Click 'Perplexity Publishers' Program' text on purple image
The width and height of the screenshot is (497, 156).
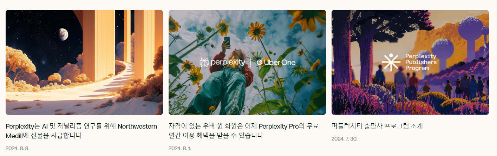click(420, 62)
